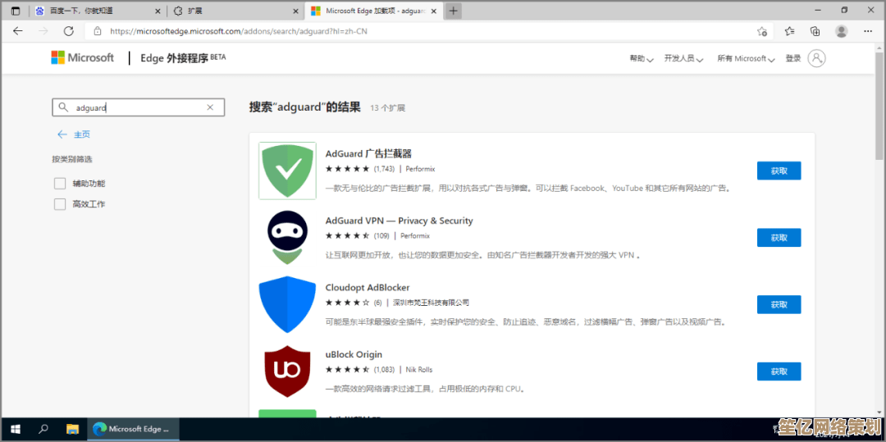886x442 pixels.
Task: Switch to the 扩展 tab
Action: coord(236,11)
